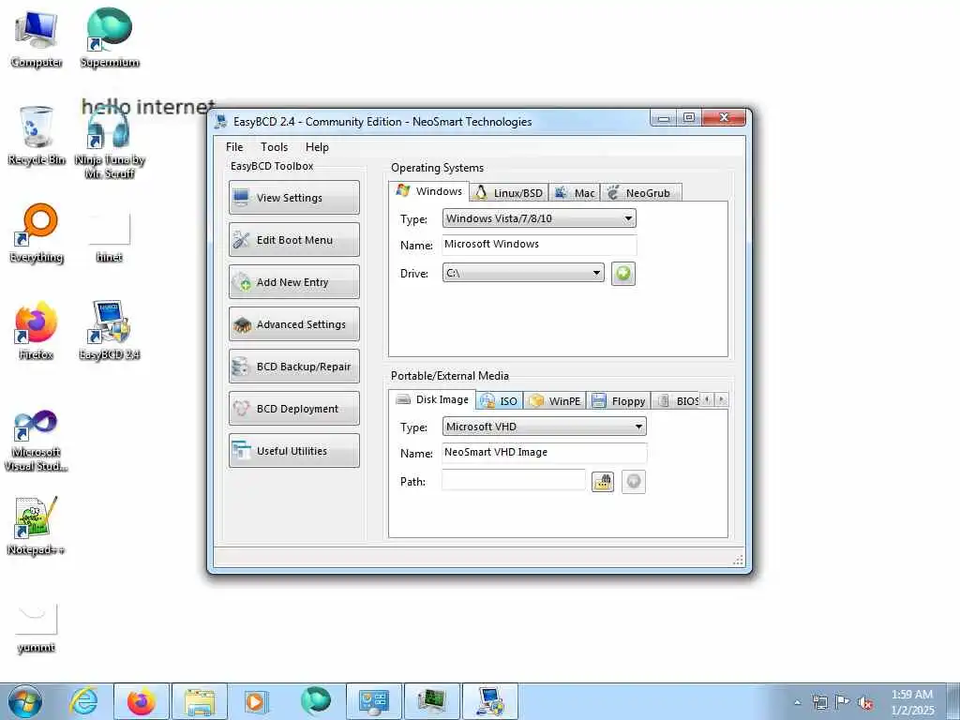Screen dimensions: 960x720
Task: Open Firefox from the taskbar
Action: (x=142, y=701)
